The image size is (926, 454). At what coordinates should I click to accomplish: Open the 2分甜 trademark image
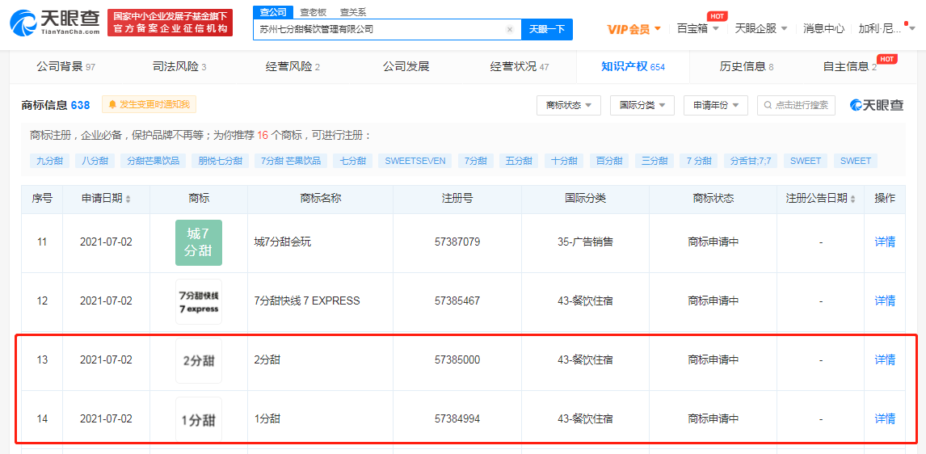[199, 361]
